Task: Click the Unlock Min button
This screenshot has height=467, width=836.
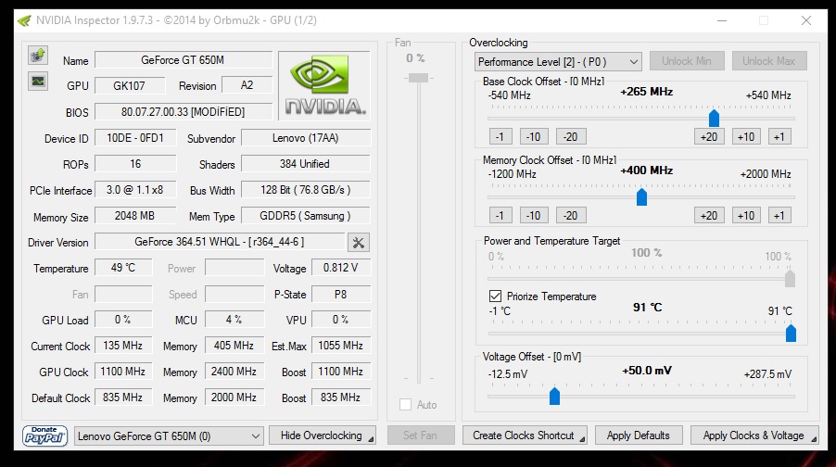Action: point(687,61)
